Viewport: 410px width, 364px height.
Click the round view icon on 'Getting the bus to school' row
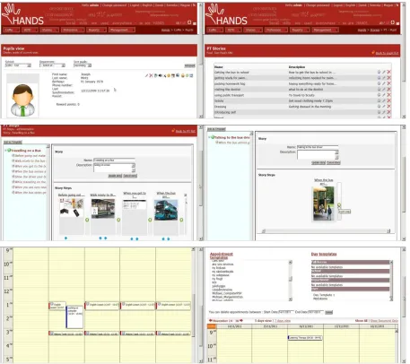click(x=379, y=73)
